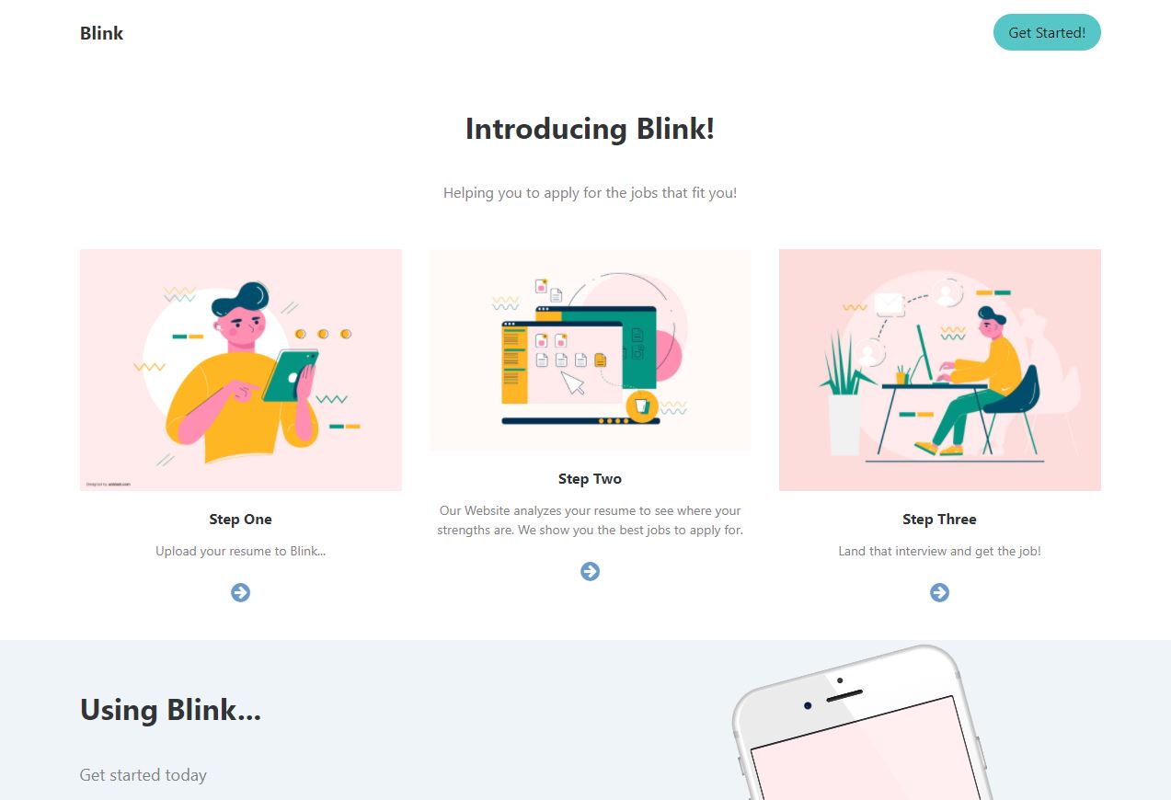Click the phone's pink screen area

[x=865, y=754]
